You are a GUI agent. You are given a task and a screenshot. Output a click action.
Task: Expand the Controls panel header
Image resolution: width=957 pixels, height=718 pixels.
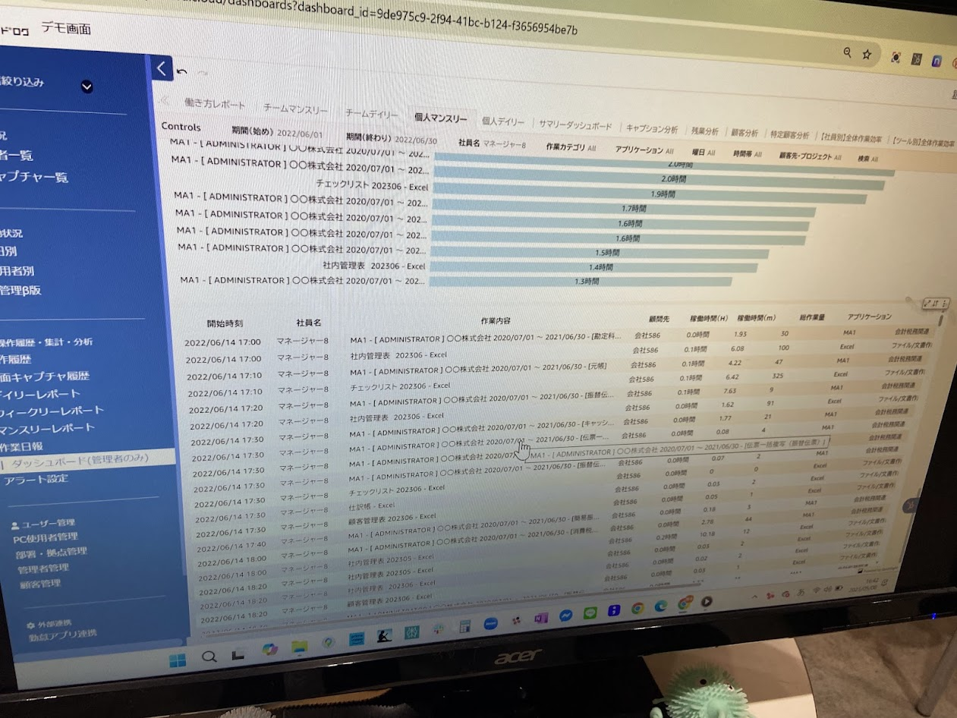point(181,127)
